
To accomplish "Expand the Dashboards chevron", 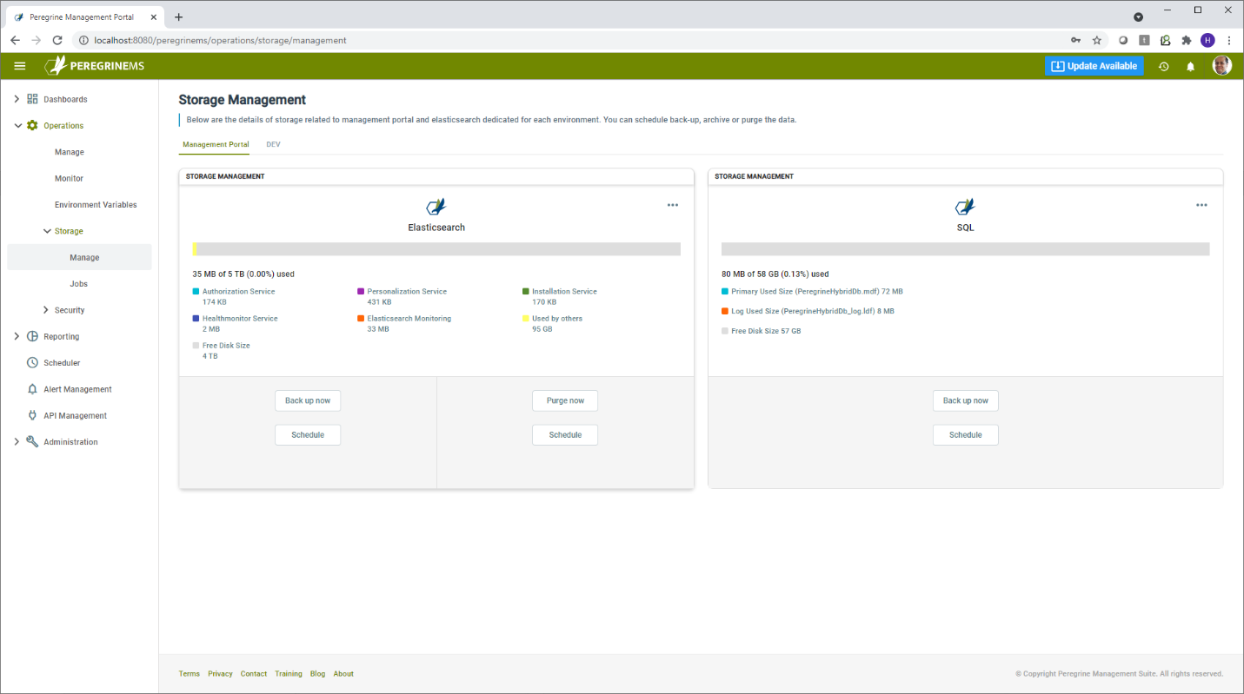I will pos(17,99).
